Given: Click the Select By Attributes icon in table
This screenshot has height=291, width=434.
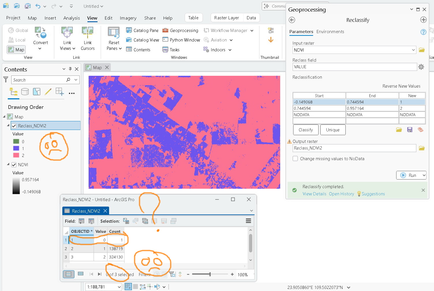Looking at the screenshot, I should (x=126, y=221).
